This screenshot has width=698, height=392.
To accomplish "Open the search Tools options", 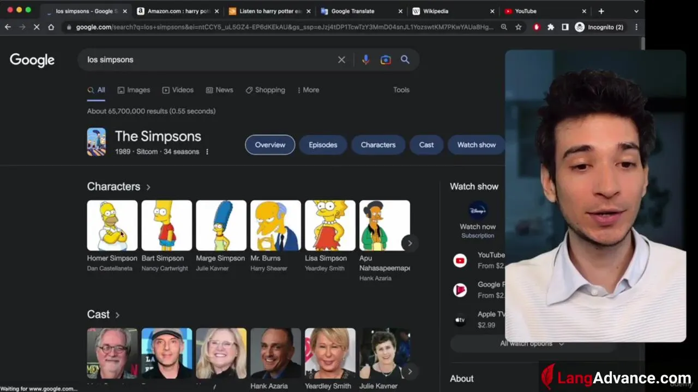I will (401, 90).
